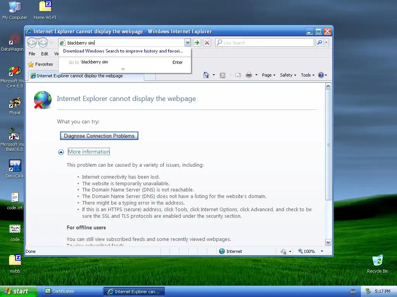Screen dimensions: 397x297
Task: Select 'Go to blackberry sim' suggestion
Action: pos(125,62)
